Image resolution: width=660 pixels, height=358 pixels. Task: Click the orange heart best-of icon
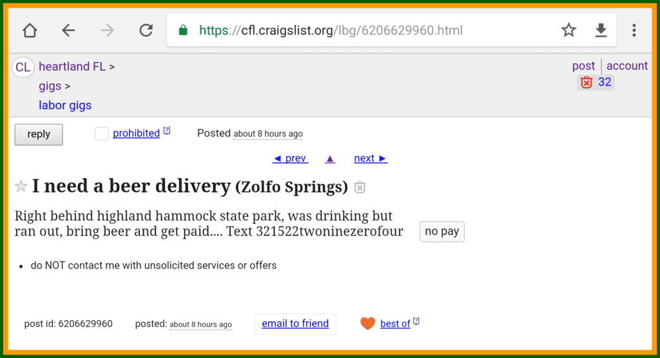[367, 323]
